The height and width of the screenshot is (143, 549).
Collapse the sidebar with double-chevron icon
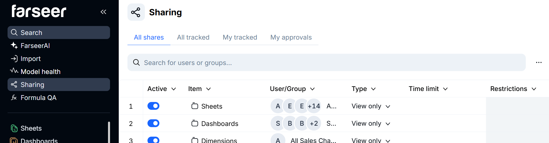(103, 12)
